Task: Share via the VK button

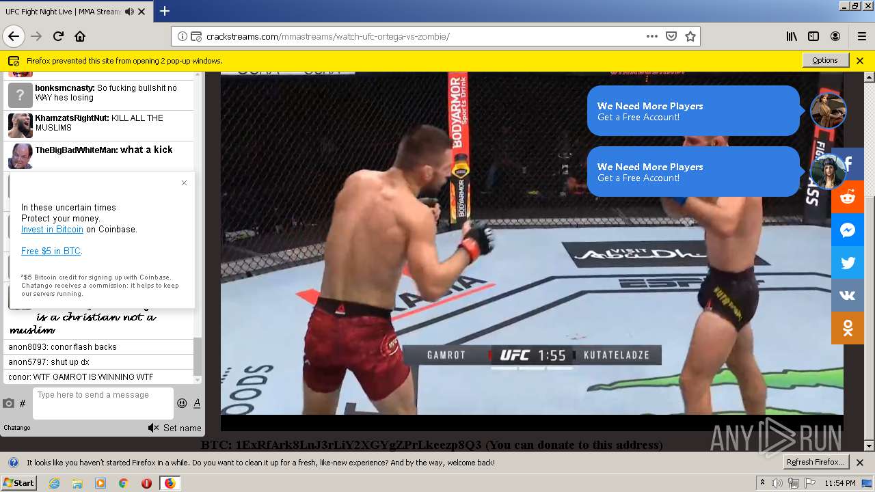Action: point(848,296)
